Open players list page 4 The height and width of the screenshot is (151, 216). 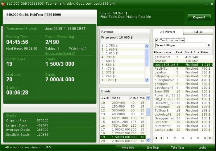191,138
